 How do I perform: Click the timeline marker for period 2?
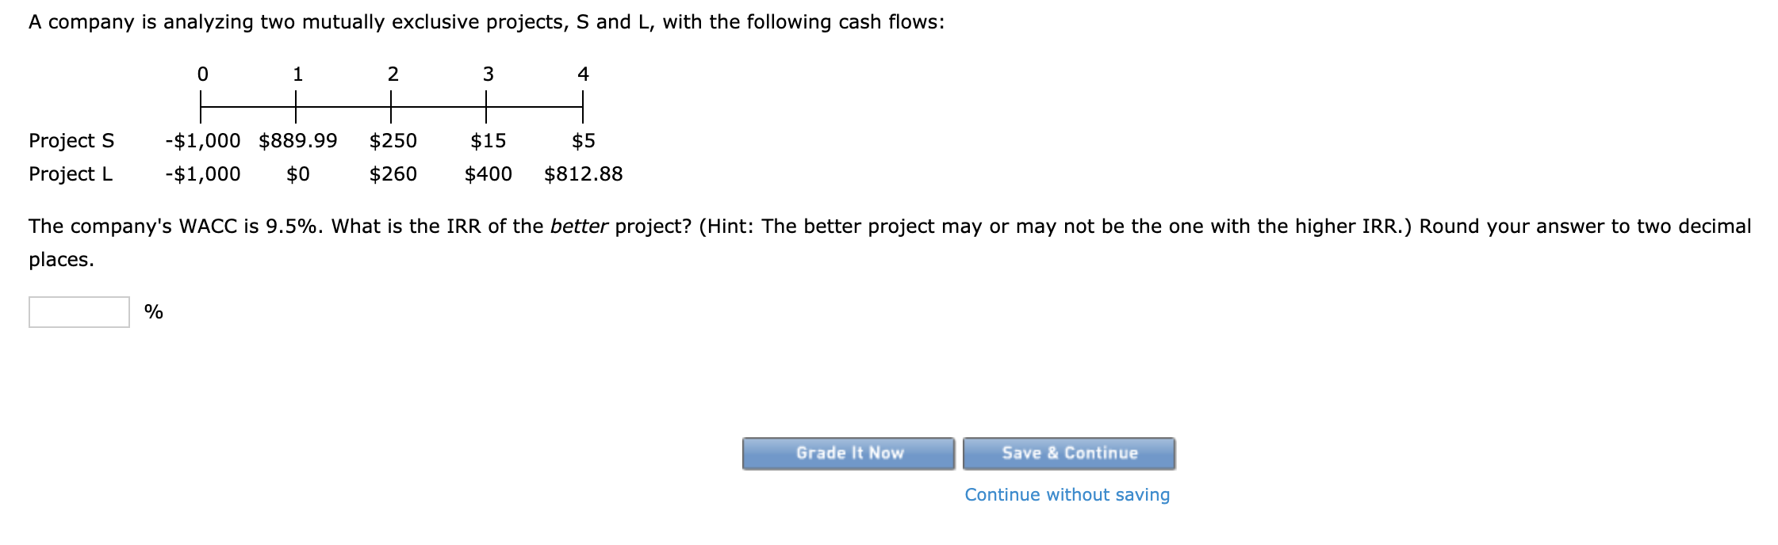[x=393, y=75]
